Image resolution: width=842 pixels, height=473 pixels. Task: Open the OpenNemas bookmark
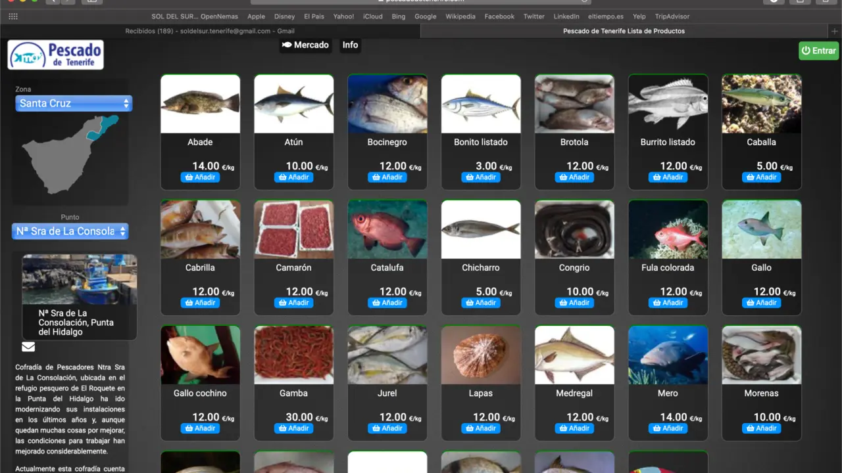pyautogui.click(x=195, y=16)
